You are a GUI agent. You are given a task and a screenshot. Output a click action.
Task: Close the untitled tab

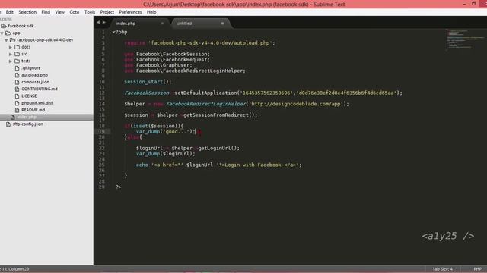[x=222, y=24]
